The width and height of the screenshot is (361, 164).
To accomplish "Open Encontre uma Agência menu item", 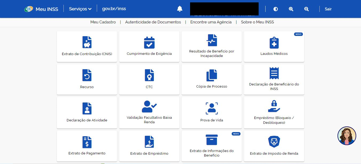I will tap(211, 22).
